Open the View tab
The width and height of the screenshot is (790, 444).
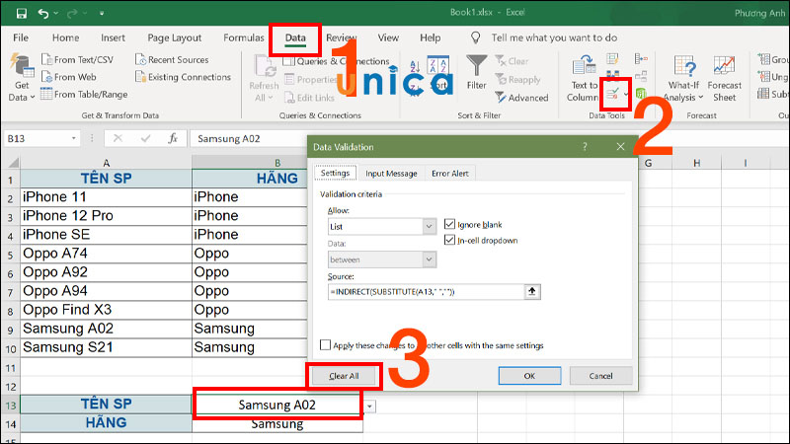point(388,37)
